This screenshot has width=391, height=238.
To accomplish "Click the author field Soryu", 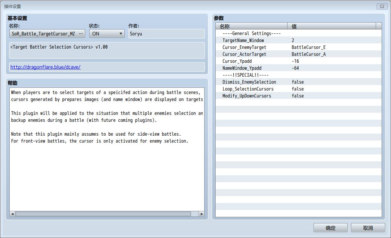I will [x=167, y=34].
